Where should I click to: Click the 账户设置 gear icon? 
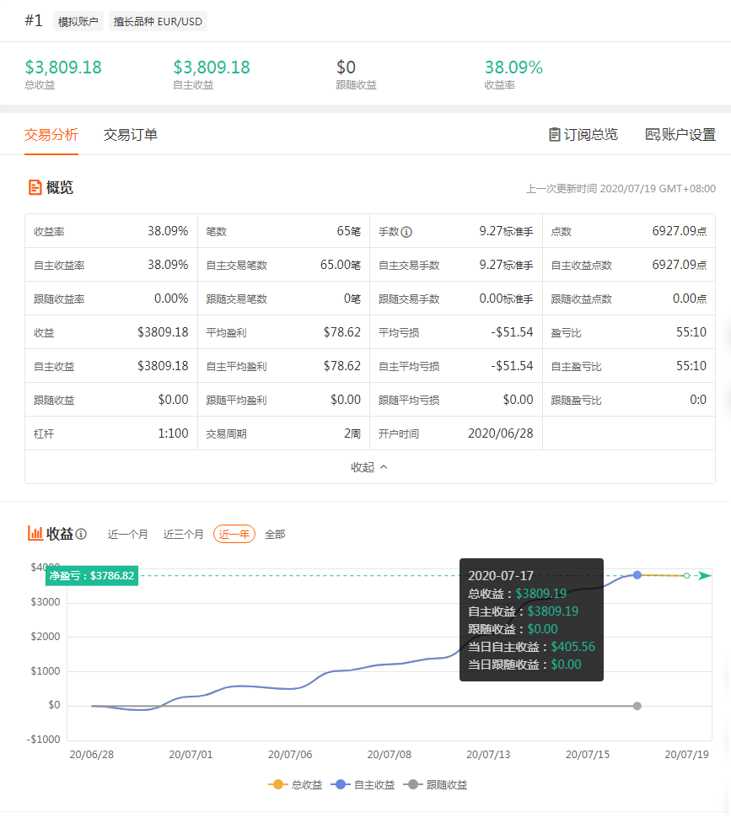(653, 135)
